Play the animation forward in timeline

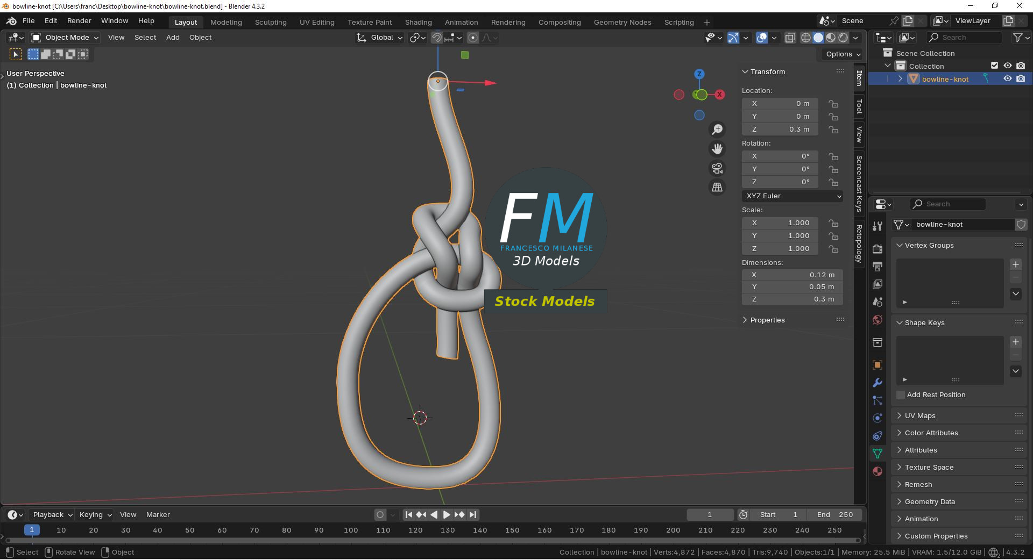click(447, 515)
